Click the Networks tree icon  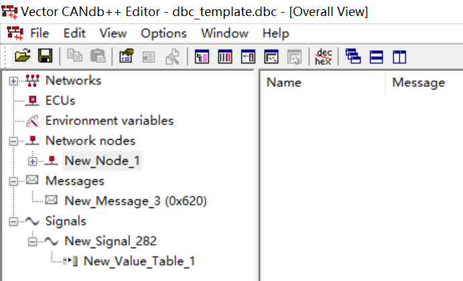click(x=32, y=80)
